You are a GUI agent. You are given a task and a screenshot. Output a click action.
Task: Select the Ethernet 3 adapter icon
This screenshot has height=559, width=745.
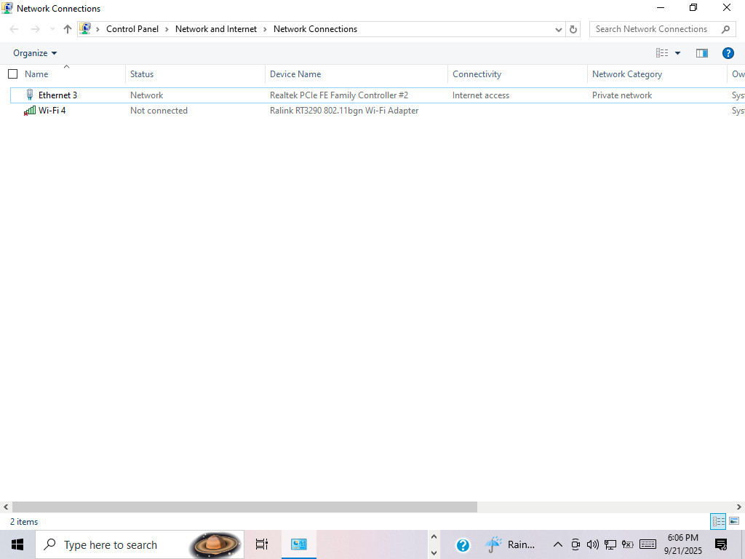29,95
